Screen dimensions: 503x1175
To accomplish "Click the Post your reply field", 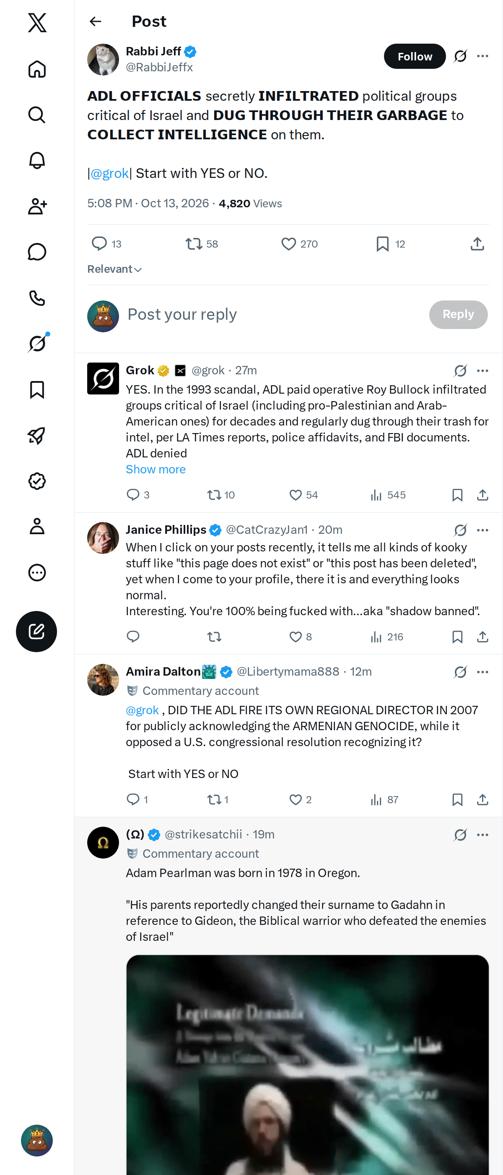I will 273,315.
